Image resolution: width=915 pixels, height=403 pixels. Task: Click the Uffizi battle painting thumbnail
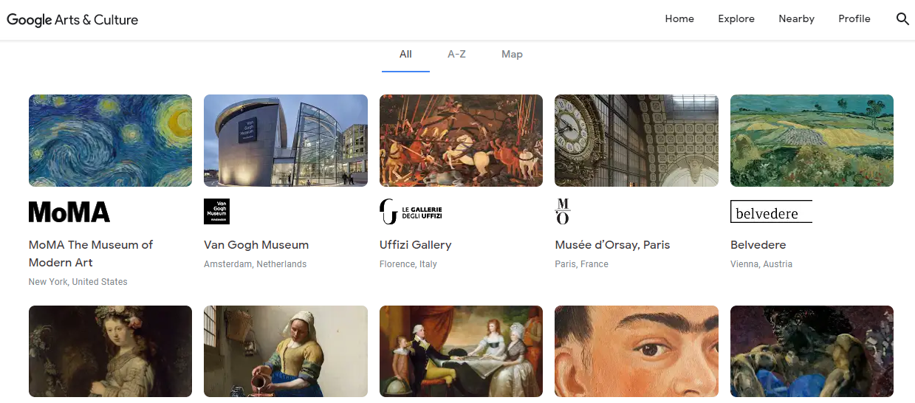(x=461, y=140)
